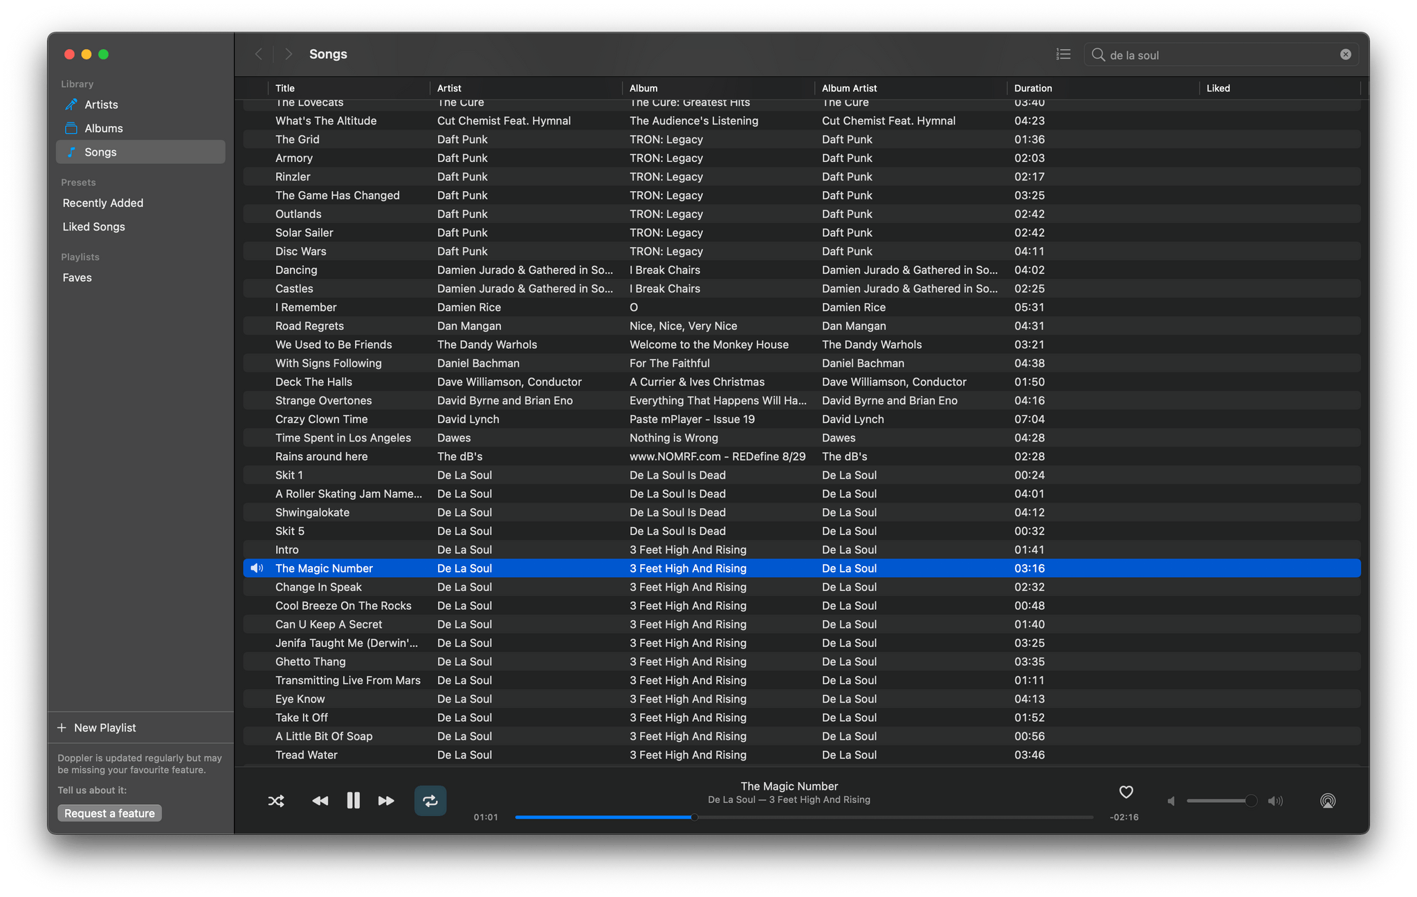Click the Recently Added preset
This screenshot has width=1417, height=897.
(x=103, y=203)
